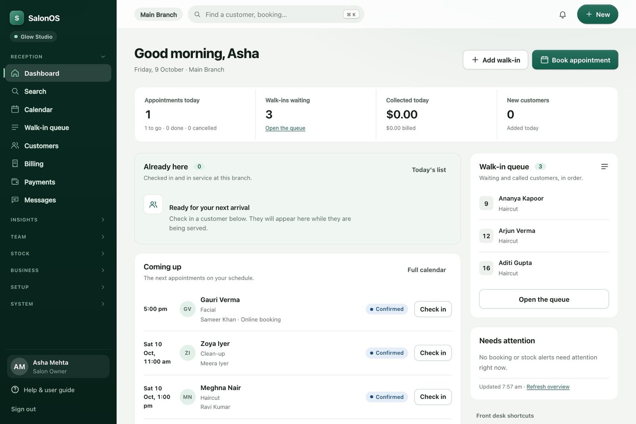This screenshot has height=424, width=636.
Task: Expand the Business section
Action: [58, 270]
